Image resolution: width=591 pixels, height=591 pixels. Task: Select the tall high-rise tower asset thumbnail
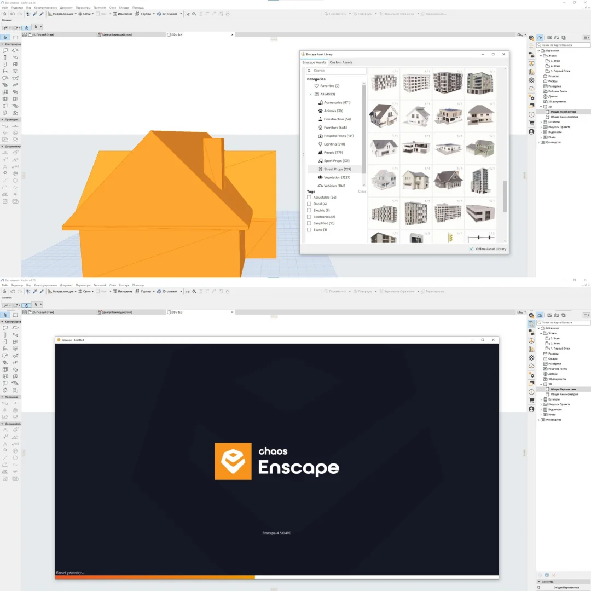click(480, 179)
